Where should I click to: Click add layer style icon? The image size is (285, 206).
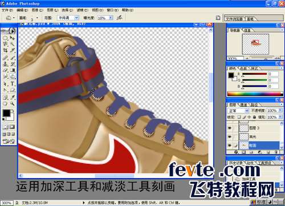tap(236, 152)
